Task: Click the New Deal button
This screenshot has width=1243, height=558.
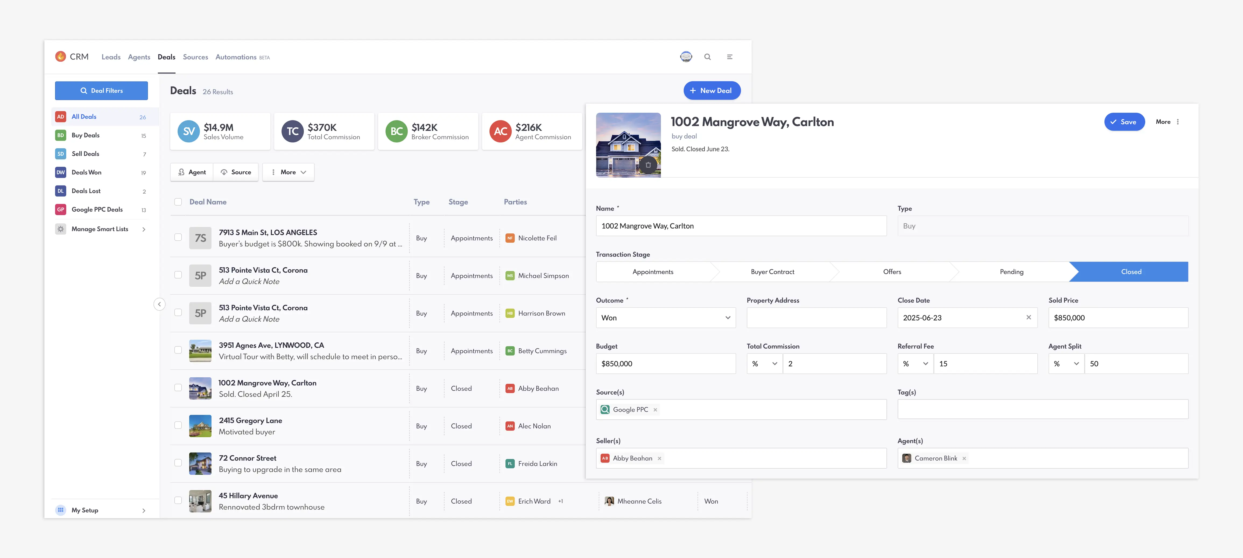Action: [x=712, y=91]
